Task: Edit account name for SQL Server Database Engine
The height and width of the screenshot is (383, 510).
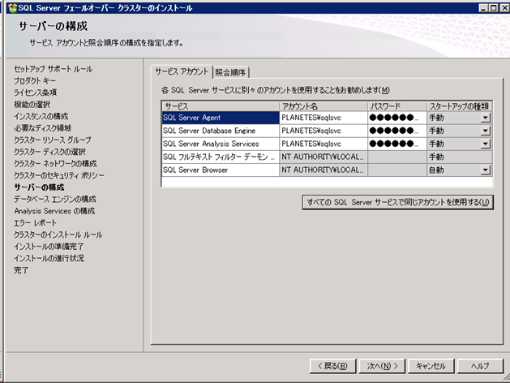Action: click(324, 131)
